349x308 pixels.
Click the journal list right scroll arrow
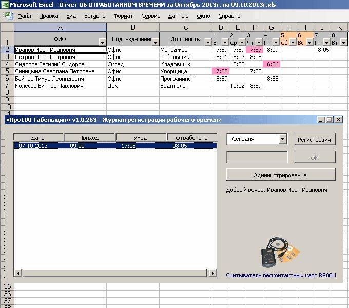click(x=213, y=273)
